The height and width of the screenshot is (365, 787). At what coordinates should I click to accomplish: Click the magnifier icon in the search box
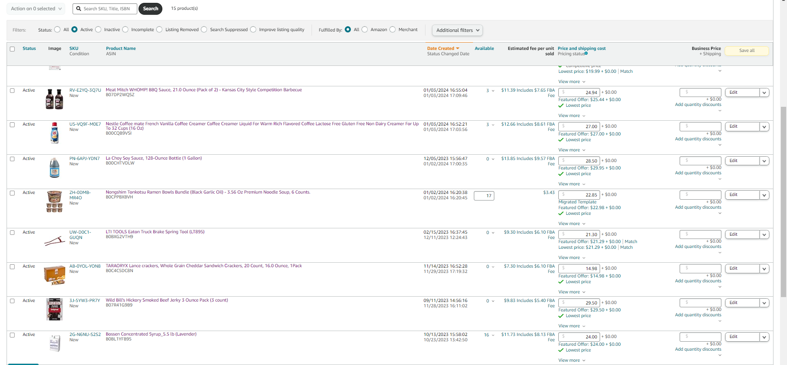[x=79, y=9]
